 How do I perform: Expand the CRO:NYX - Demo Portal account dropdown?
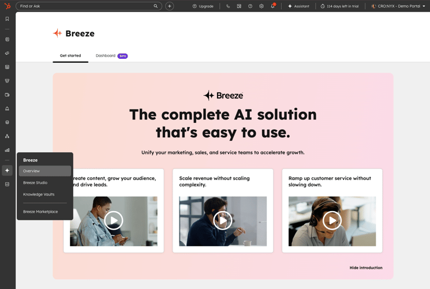[x=398, y=6]
